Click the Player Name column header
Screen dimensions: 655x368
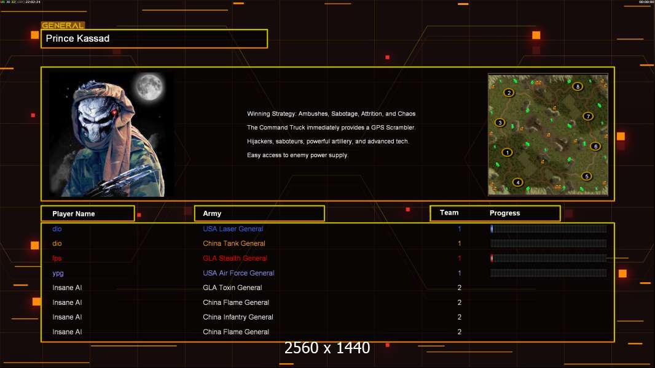pyautogui.click(x=88, y=213)
